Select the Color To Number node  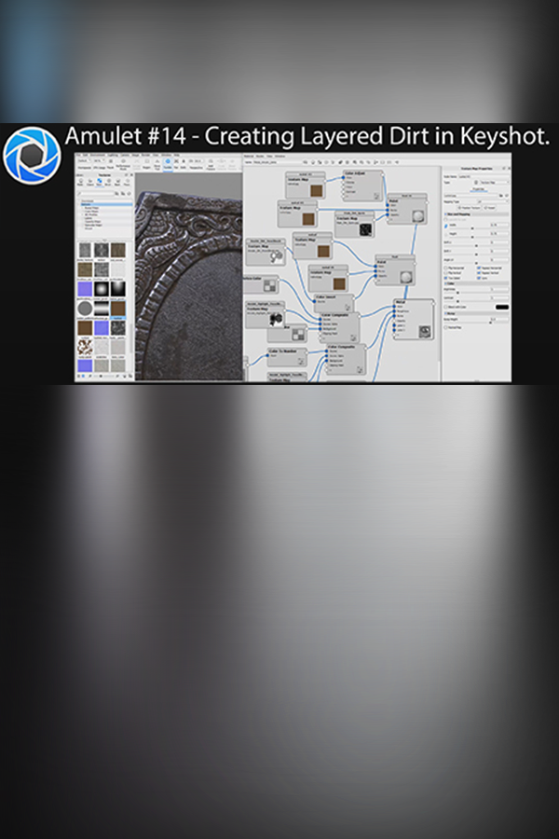pyautogui.click(x=287, y=357)
